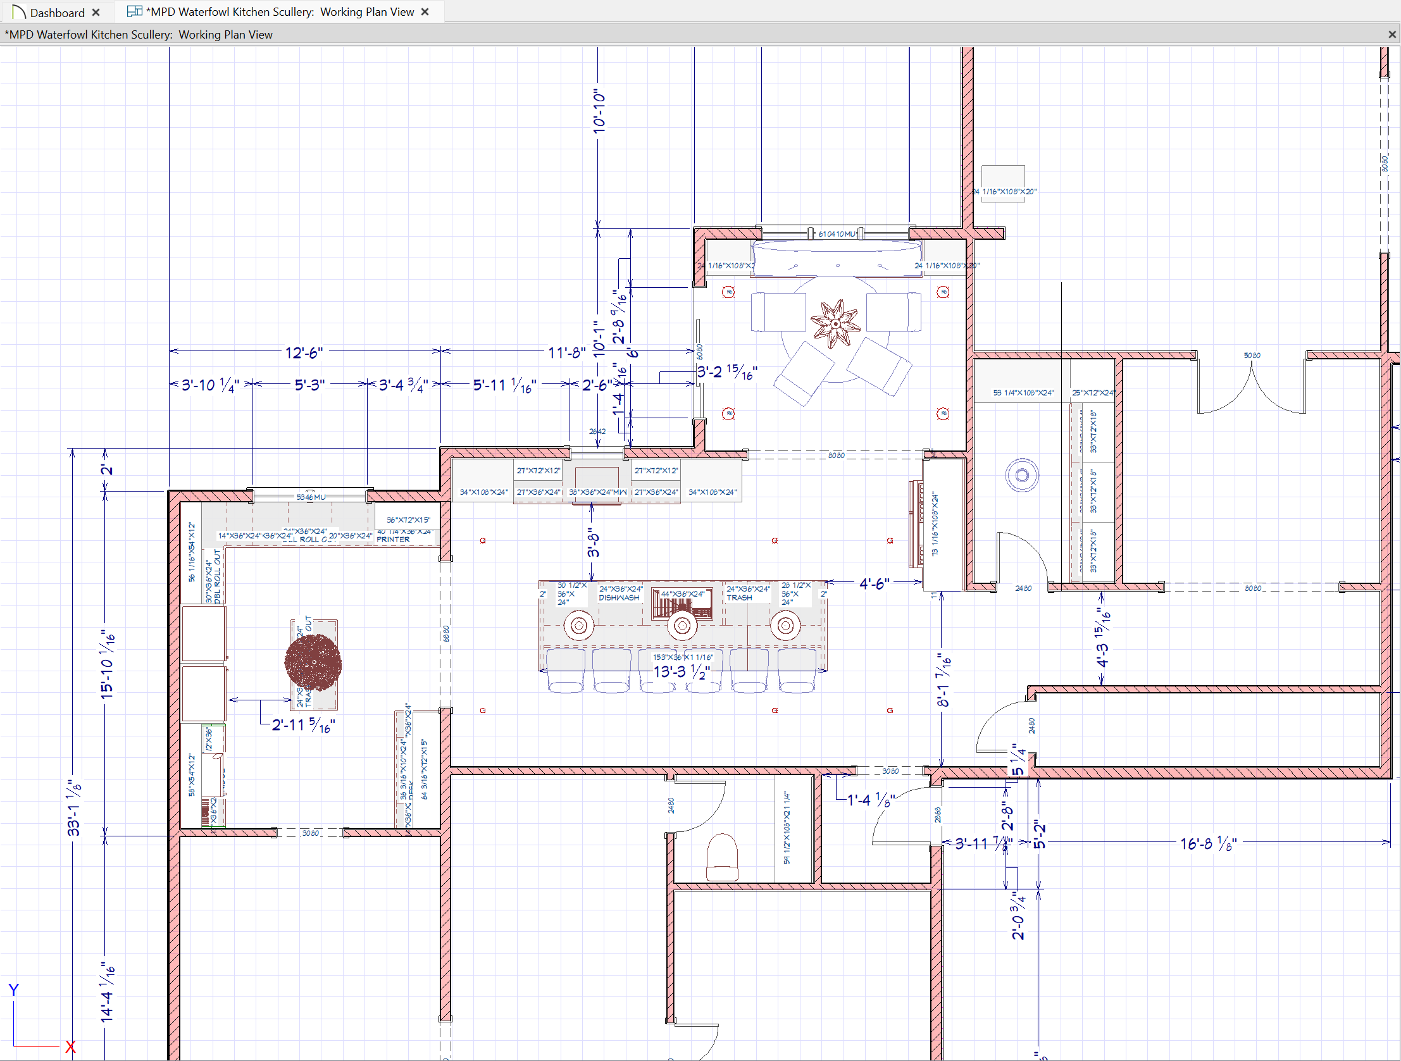Image resolution: width=1401 pixels, height=1061 pixels.
Task: Click the TRASH cabinet label on the island
Action: pos(739,597)
